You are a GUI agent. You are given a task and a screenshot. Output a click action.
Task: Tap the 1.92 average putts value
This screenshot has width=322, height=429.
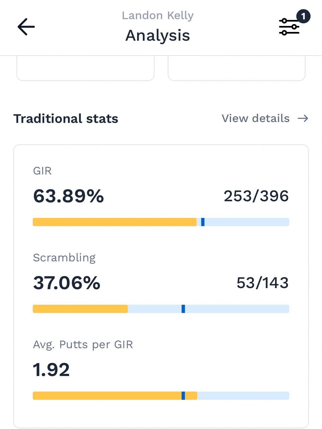[x=51, y=370]
